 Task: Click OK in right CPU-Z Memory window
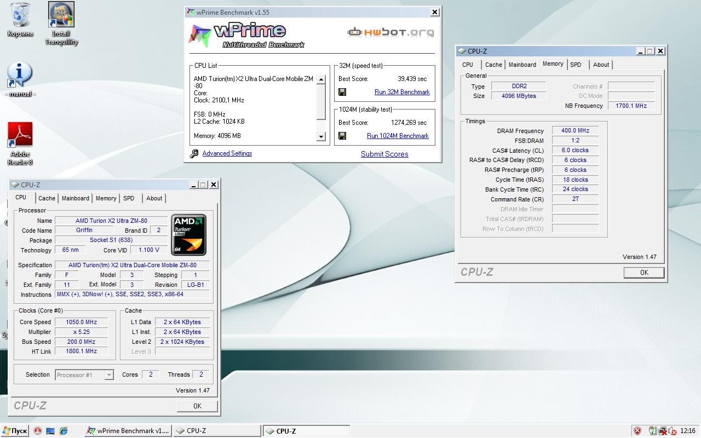[x=644, y=272]
